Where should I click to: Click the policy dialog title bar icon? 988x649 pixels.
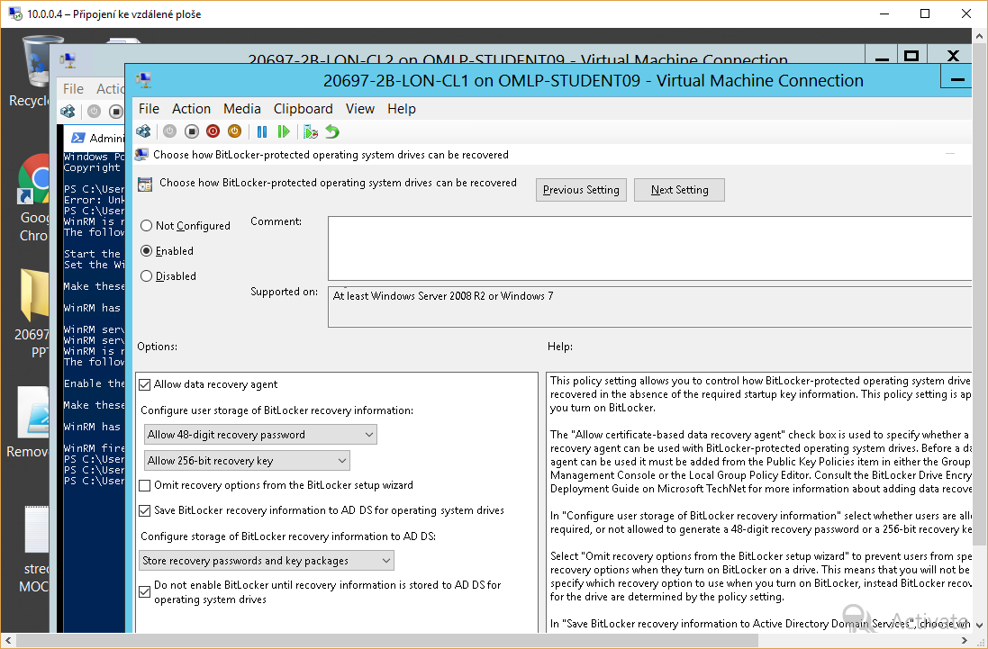point(141,155)
